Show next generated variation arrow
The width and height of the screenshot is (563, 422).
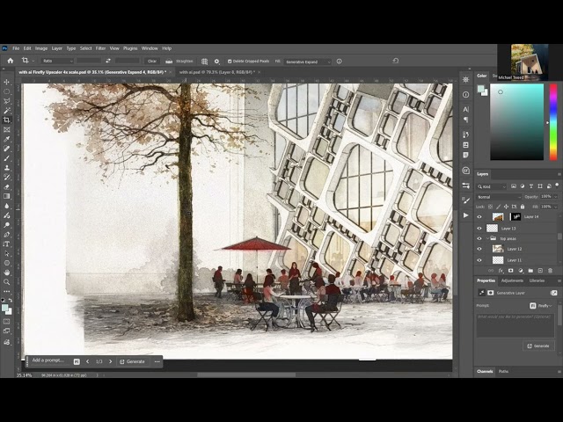pos(110,361)
